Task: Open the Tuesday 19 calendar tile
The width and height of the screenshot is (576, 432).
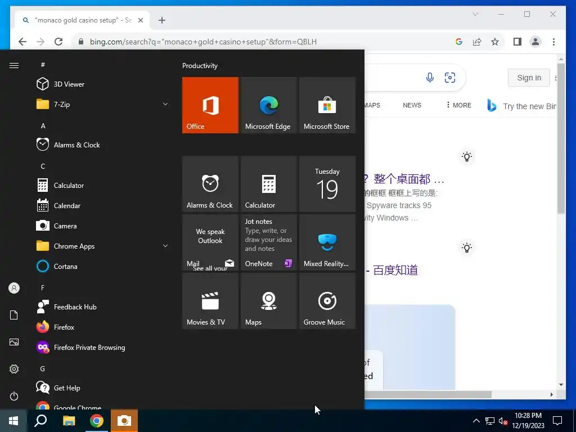Action: click(x=327, y=184)
